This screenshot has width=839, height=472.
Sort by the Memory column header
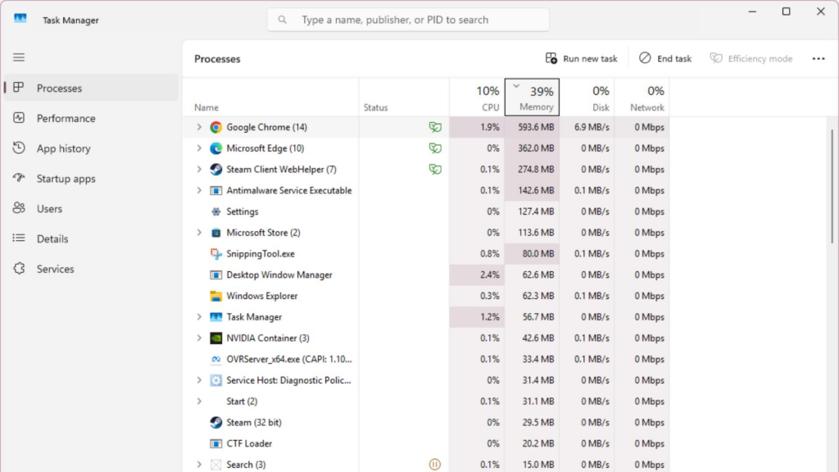click(532, 97)
